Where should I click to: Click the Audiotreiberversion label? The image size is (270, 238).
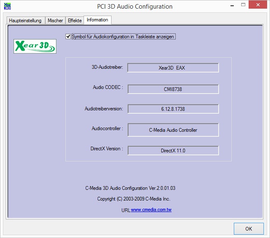(104, 109)
